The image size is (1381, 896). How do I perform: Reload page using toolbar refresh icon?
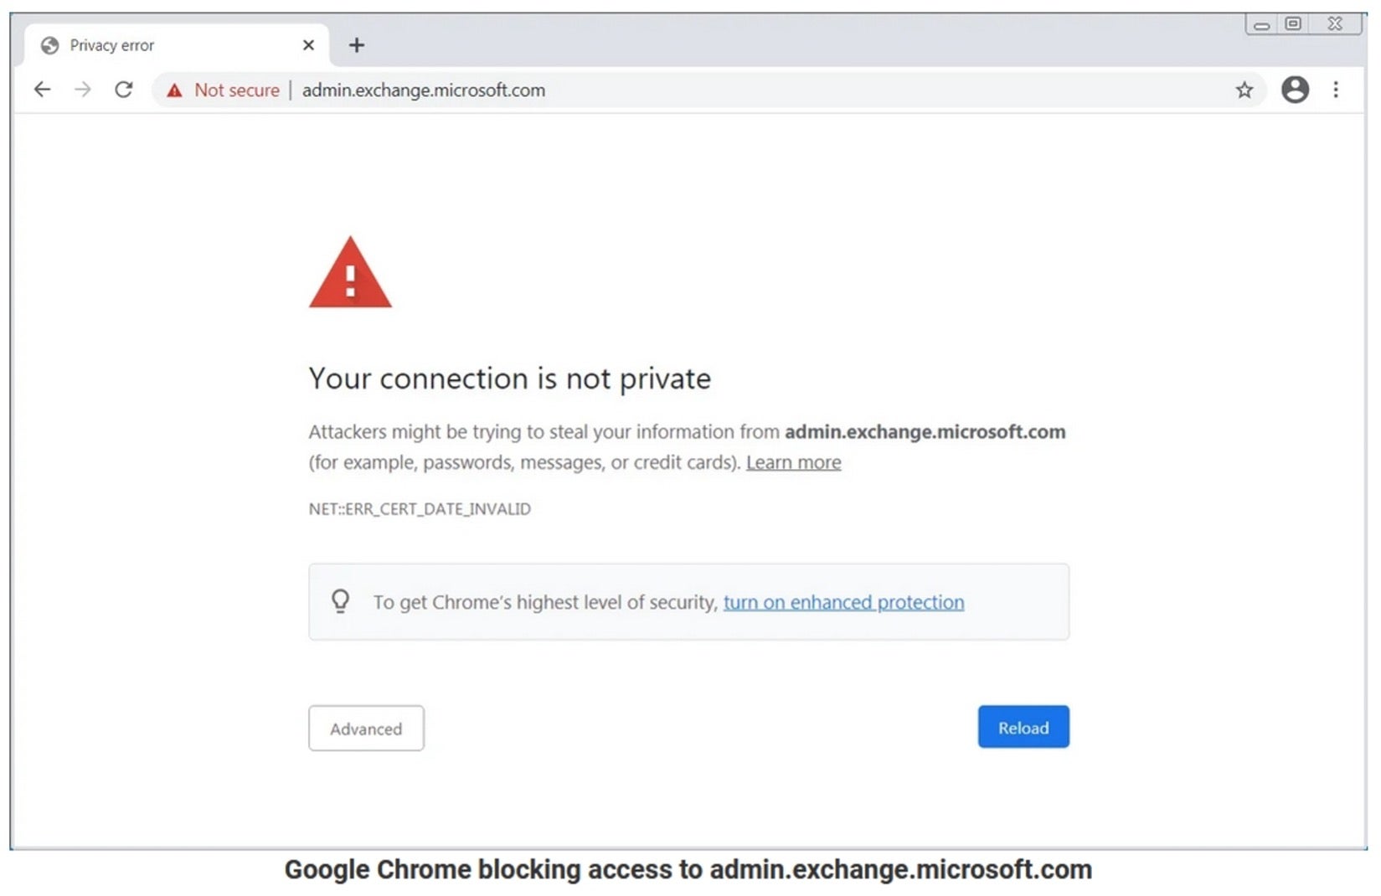click(124, 90)
